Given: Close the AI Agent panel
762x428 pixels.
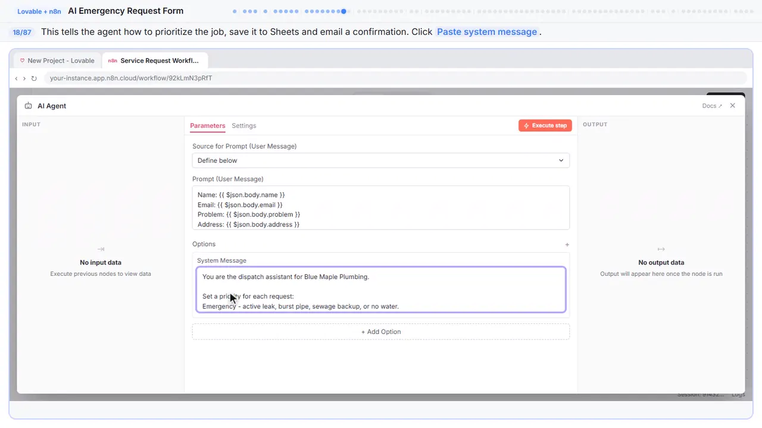Looking at the screenshot, I should pyautogui.click(x=733, y=106).
